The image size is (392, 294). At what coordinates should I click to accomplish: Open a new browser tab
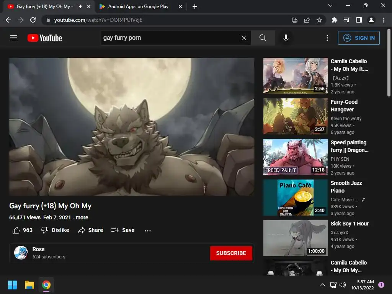[195, 7]
